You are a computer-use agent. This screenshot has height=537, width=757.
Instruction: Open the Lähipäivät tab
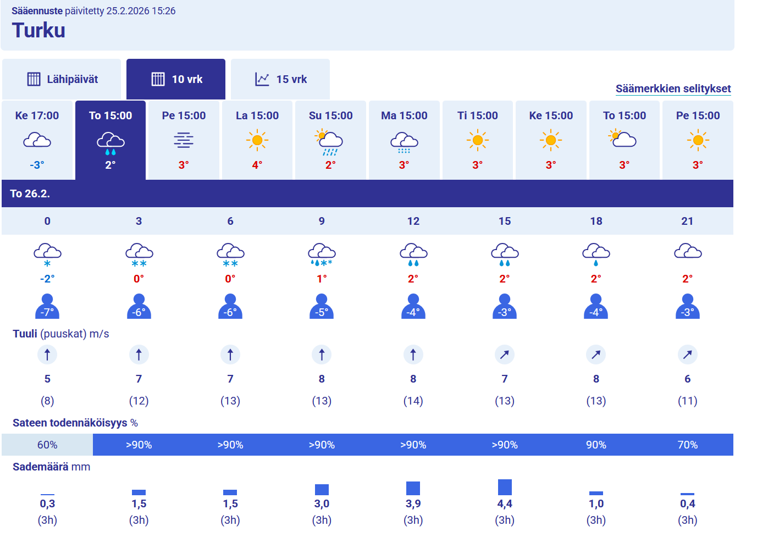62,79
